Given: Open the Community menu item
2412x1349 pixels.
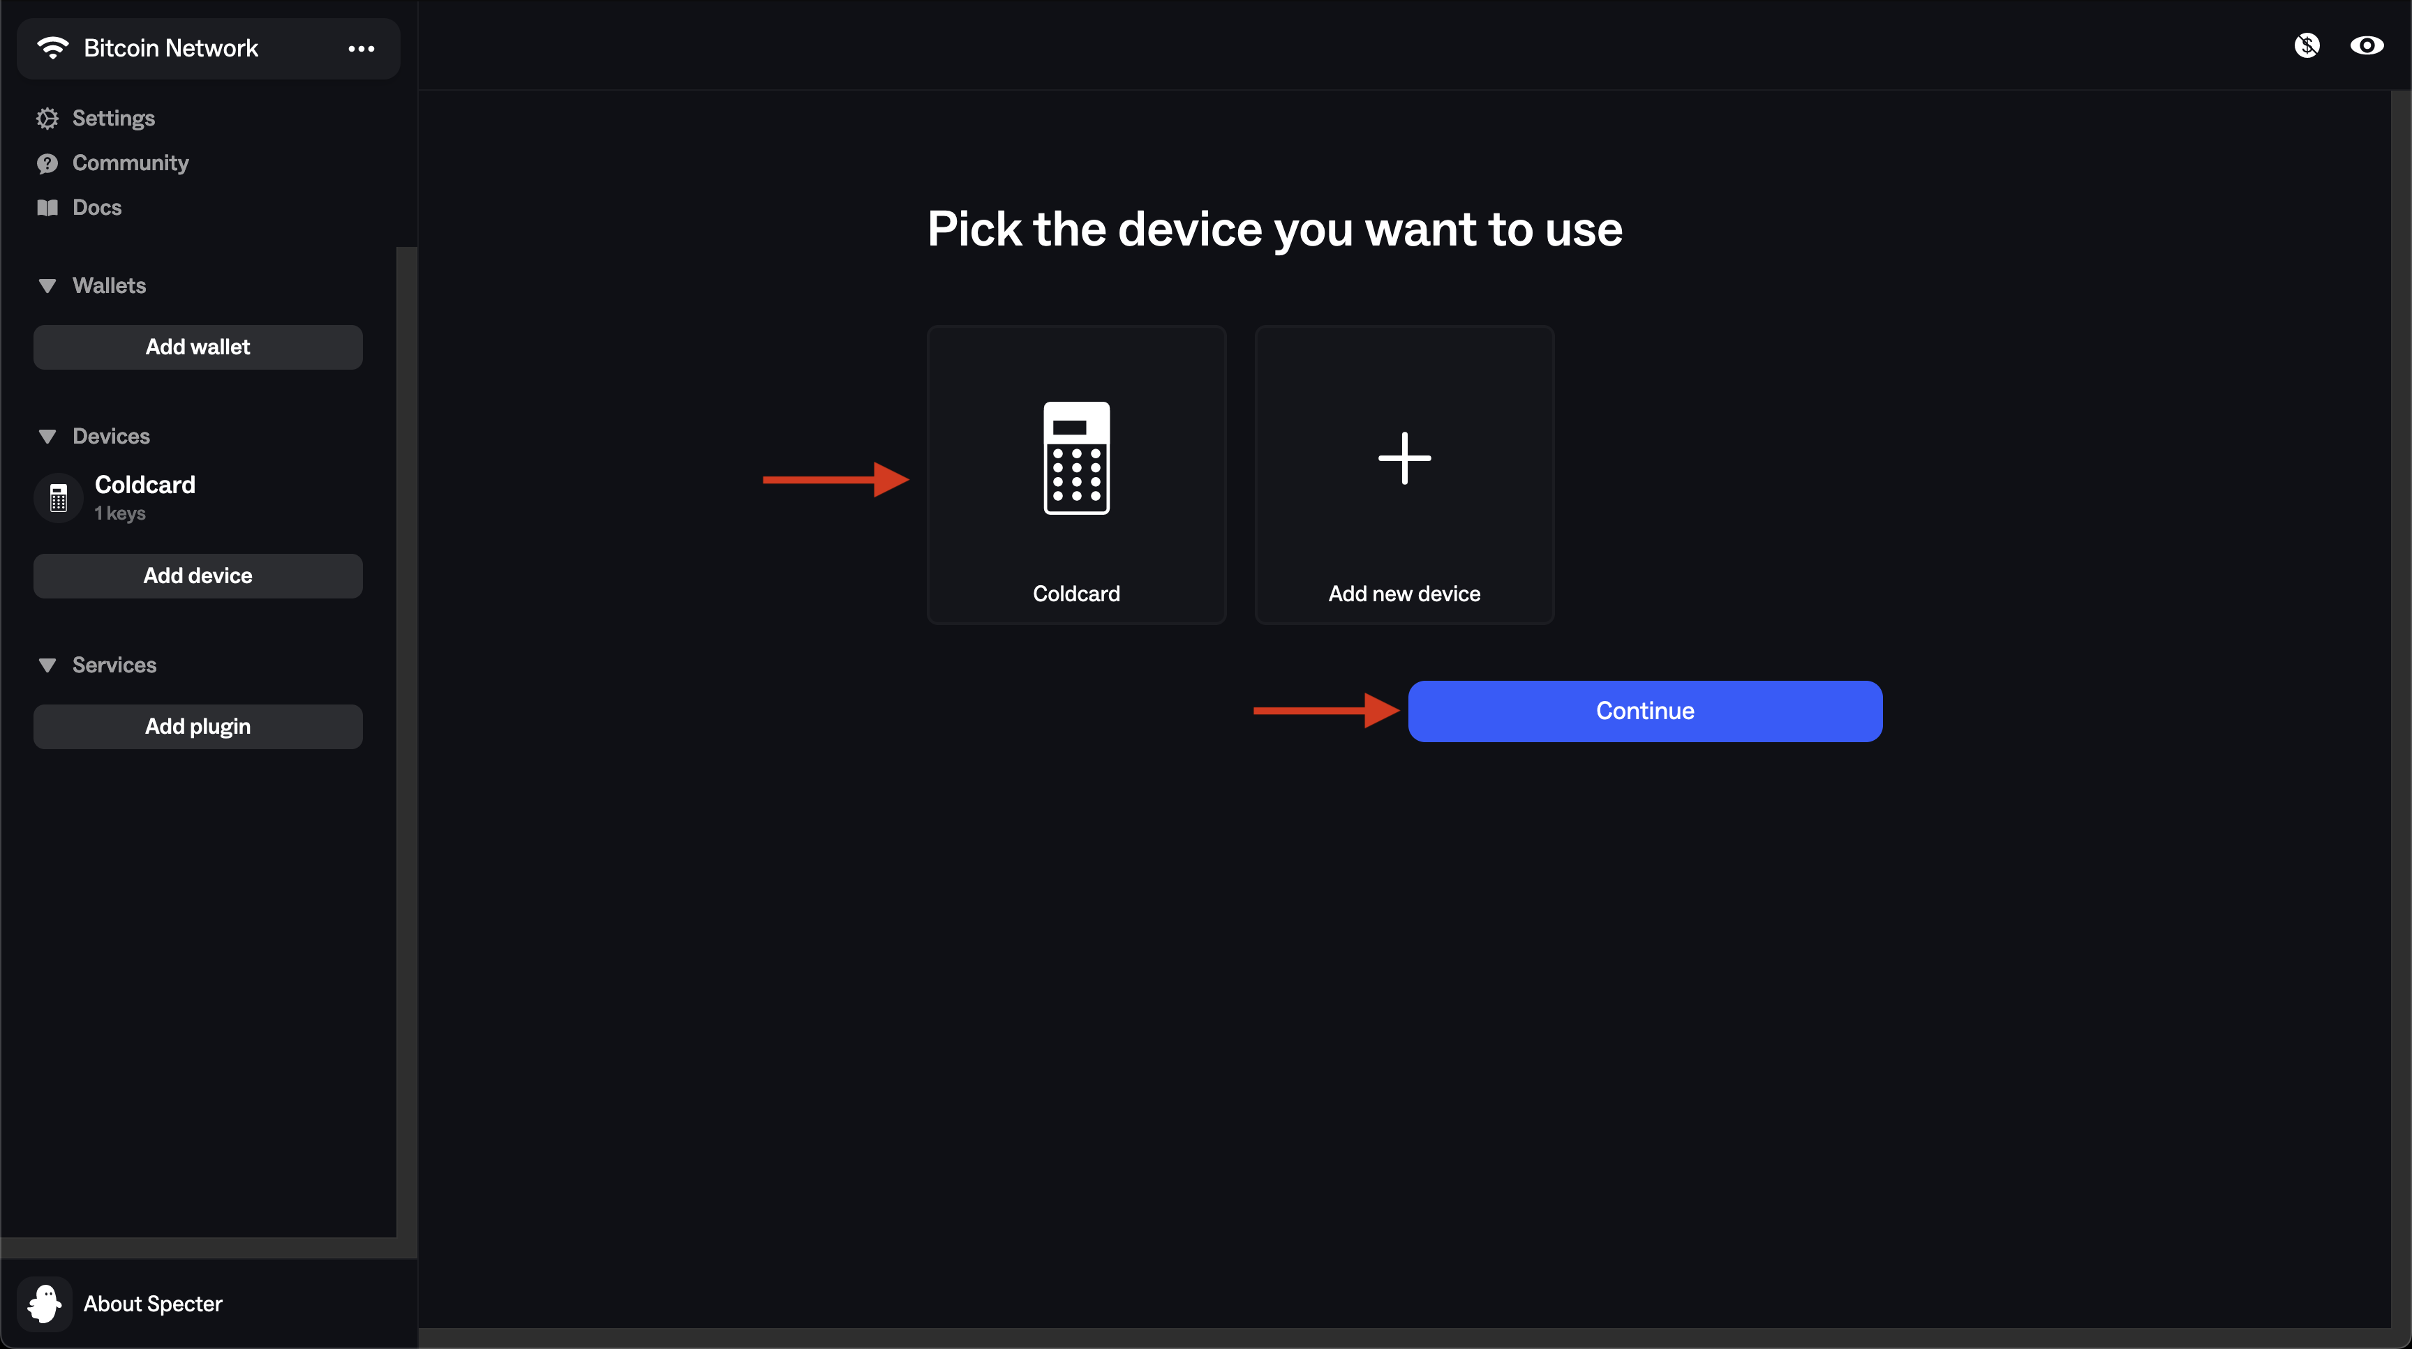Looking at the screenshot, I should tap(130, 163).
